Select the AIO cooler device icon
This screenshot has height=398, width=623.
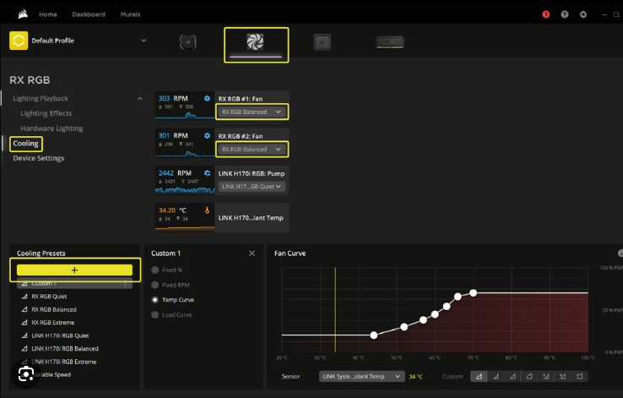(x=188, y=42)
